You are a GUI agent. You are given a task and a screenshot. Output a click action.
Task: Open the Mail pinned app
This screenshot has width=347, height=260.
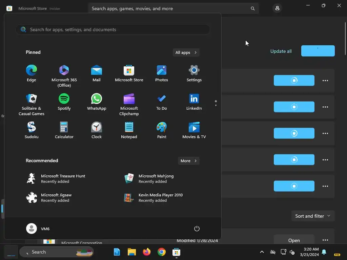97,73
